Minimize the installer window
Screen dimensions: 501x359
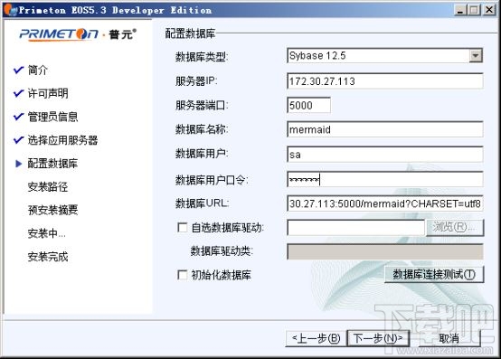coord(459,10)
